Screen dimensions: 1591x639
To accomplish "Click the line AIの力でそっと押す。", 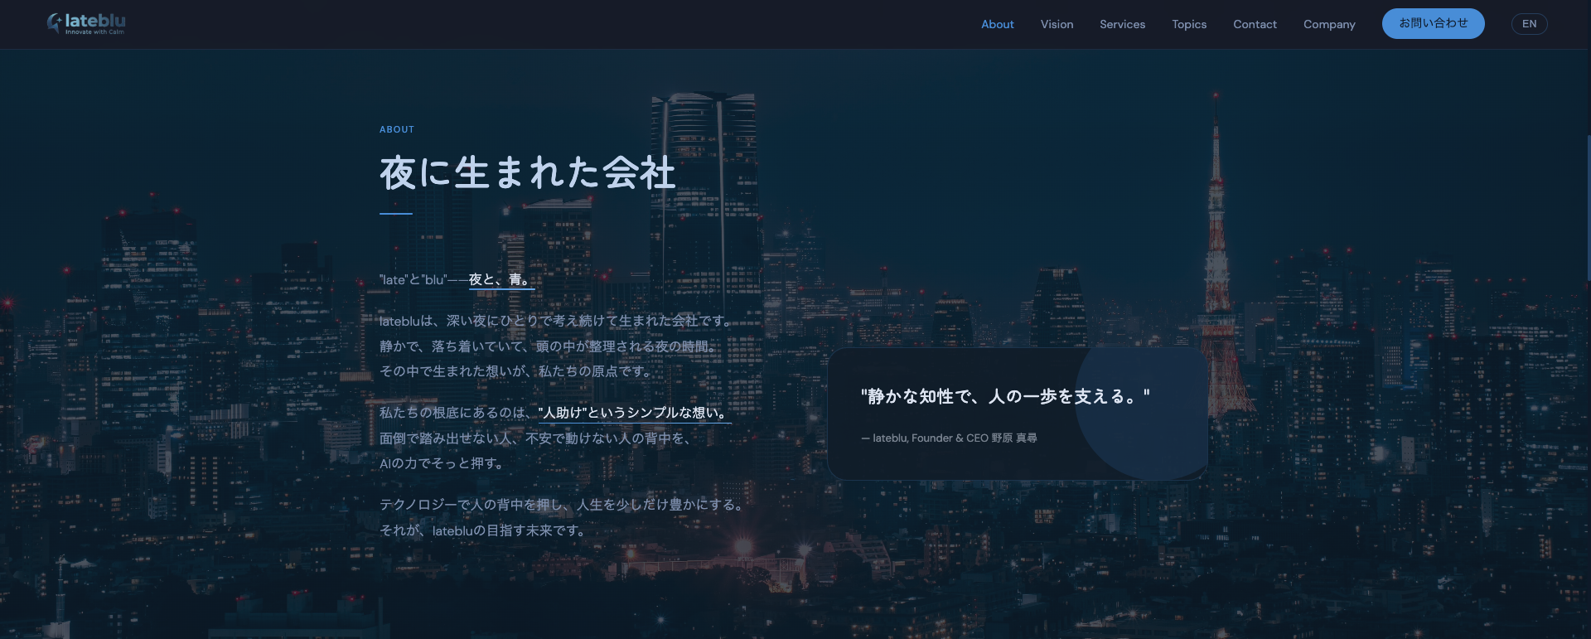I will 442,463.
